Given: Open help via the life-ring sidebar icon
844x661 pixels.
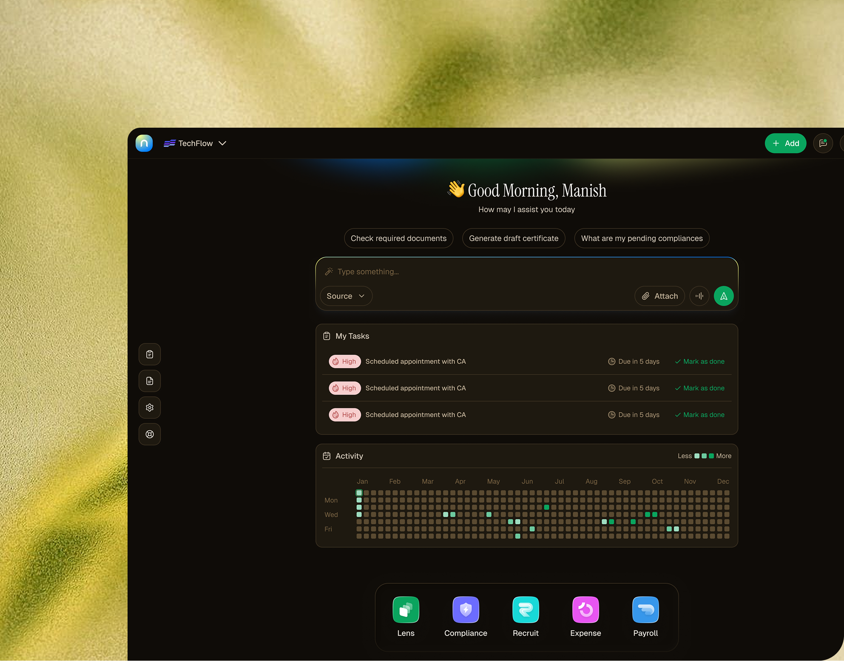Looking at the screenshot, I should [149, 434].
